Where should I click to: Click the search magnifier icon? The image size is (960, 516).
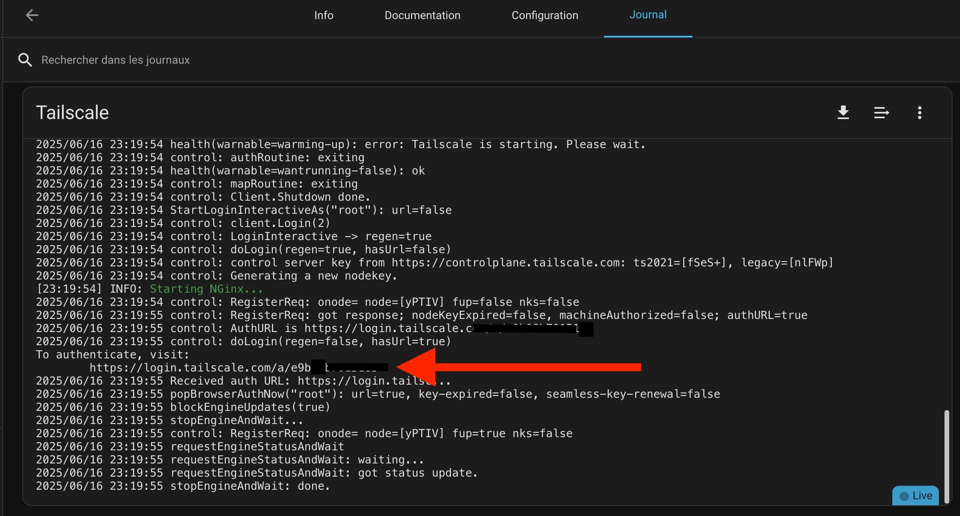pos(25,60)
